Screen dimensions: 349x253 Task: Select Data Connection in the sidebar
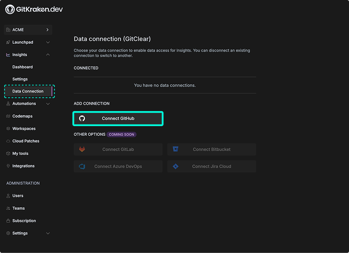(x=28, y=91)
